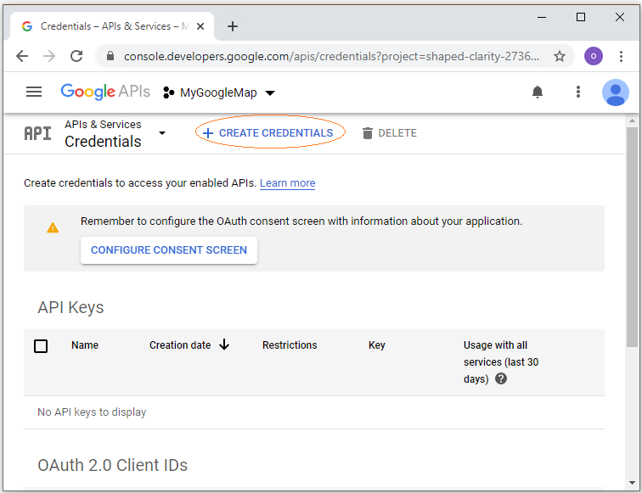This screenshot has width=642, height=493.
Task: Click the API section icon
Action: coord(37,133)
